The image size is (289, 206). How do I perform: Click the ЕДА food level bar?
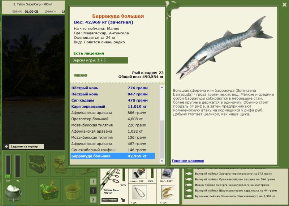click(8, 167)
